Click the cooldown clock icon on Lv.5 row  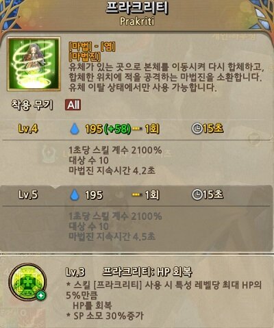(x=197, y=195)
